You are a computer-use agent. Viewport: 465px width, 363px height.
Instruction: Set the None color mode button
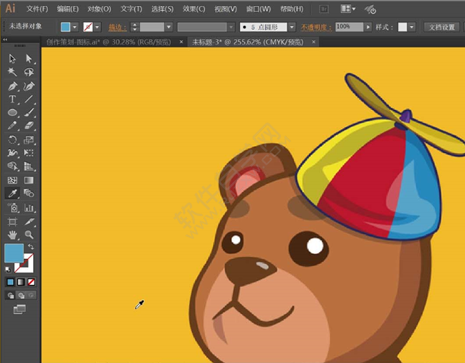[31, 282]
